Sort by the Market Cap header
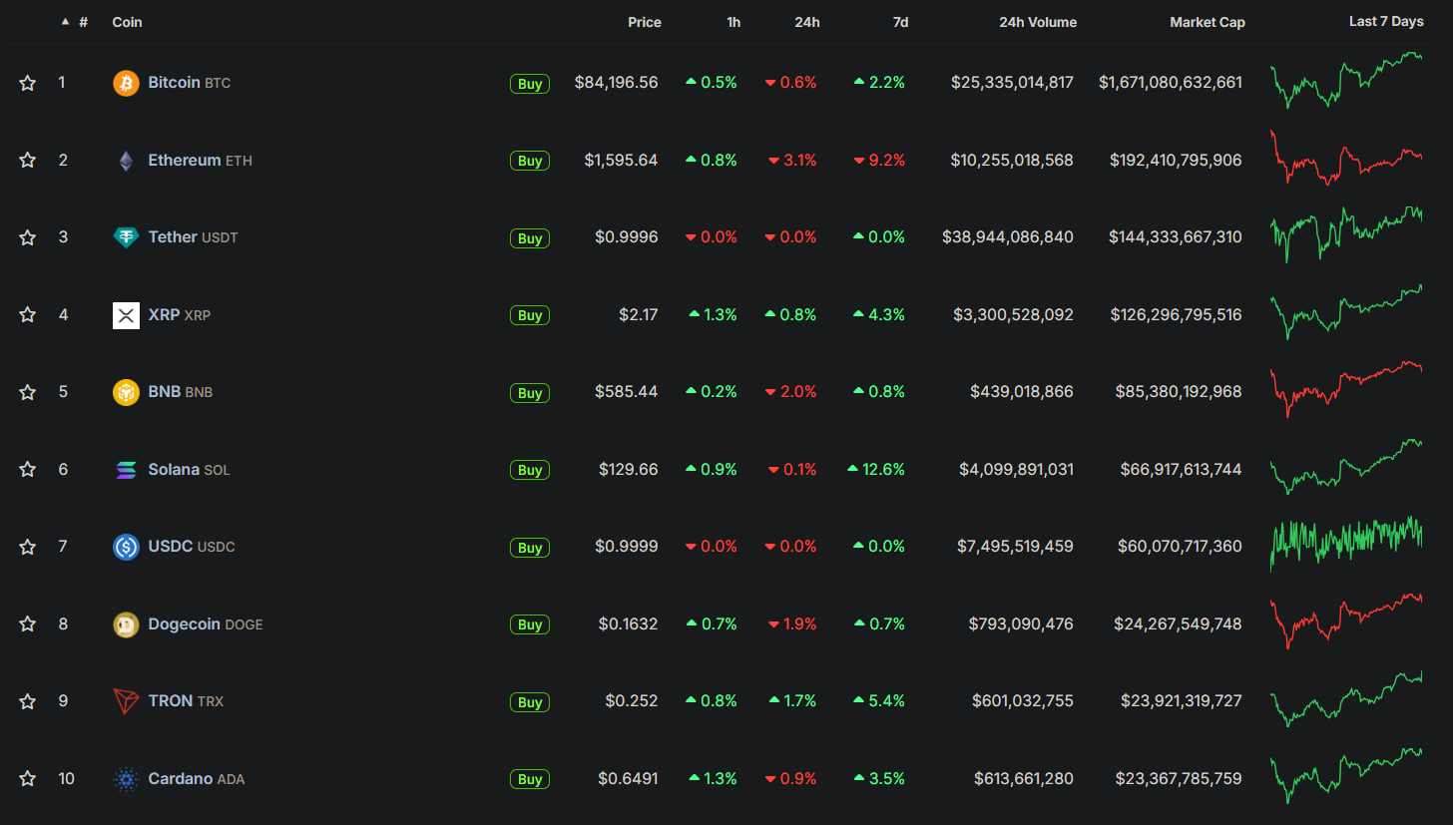 [1208, 22]
